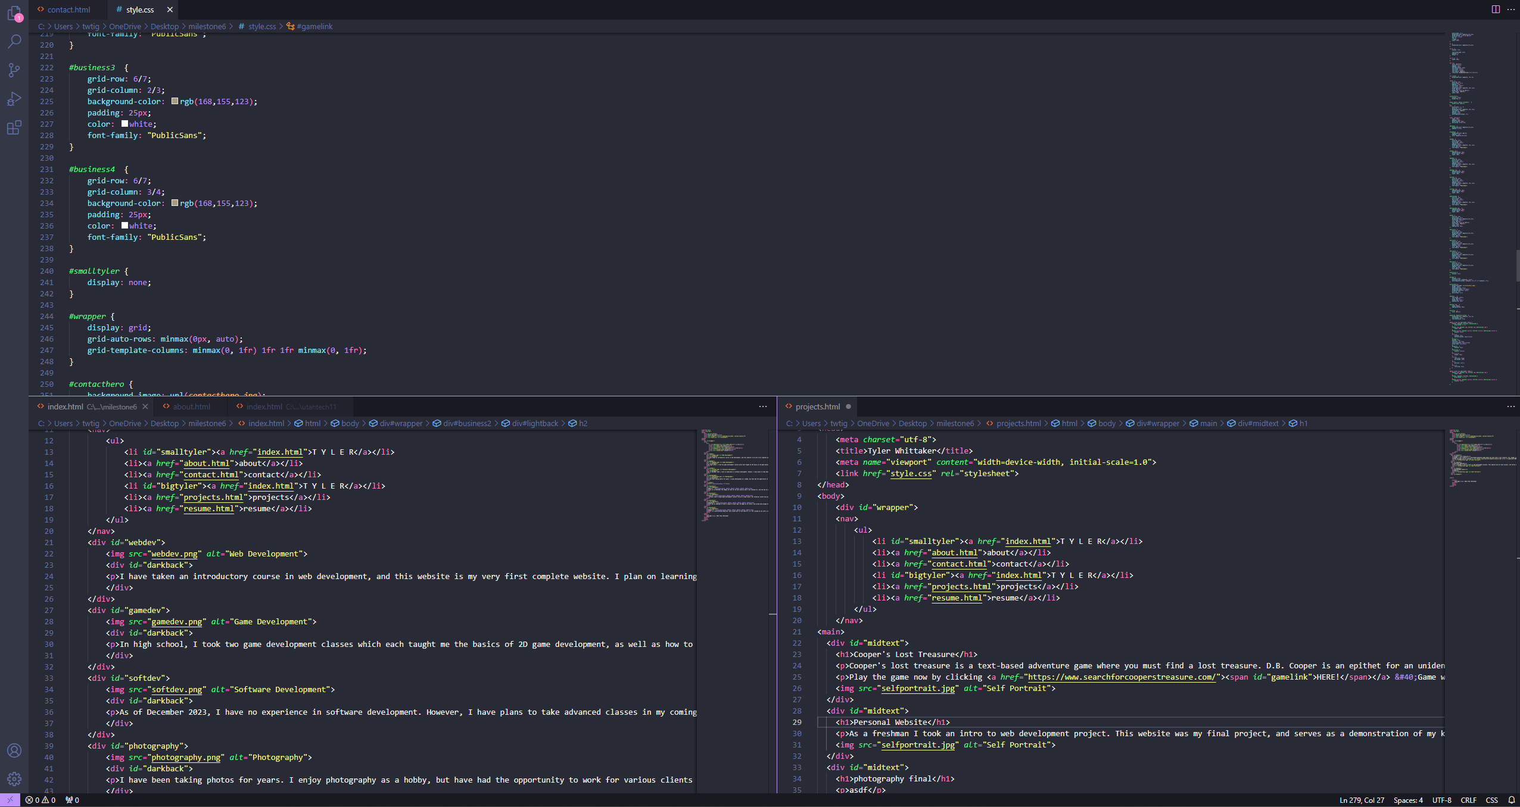Open the Accounts menu icon
This screenshot has width=1520, height=807.
(14, 750)
